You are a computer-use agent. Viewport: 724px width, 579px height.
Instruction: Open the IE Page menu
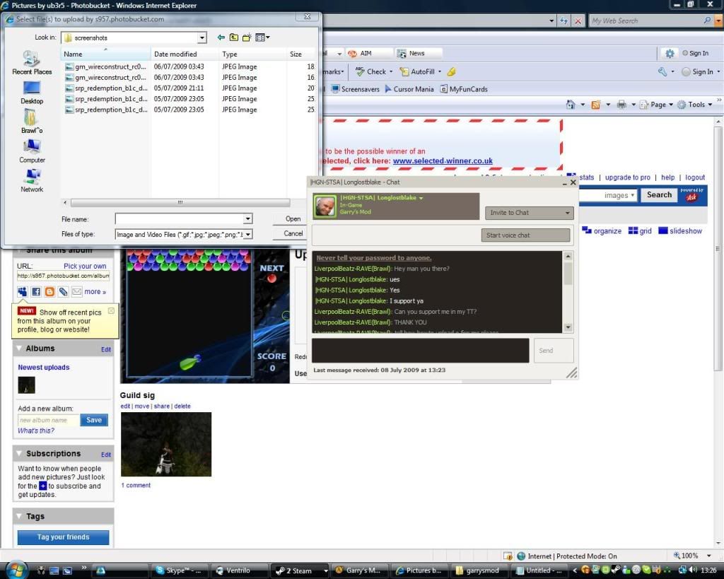pos(657,105)
